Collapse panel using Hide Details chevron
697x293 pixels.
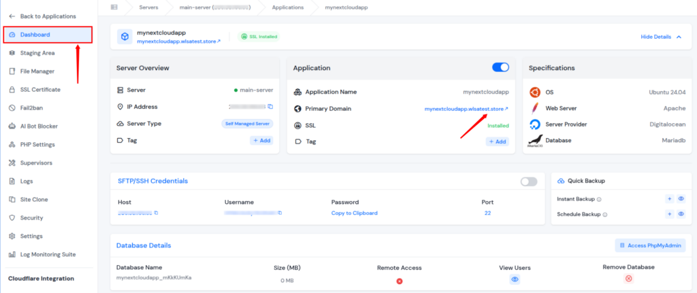pos(679,37)
